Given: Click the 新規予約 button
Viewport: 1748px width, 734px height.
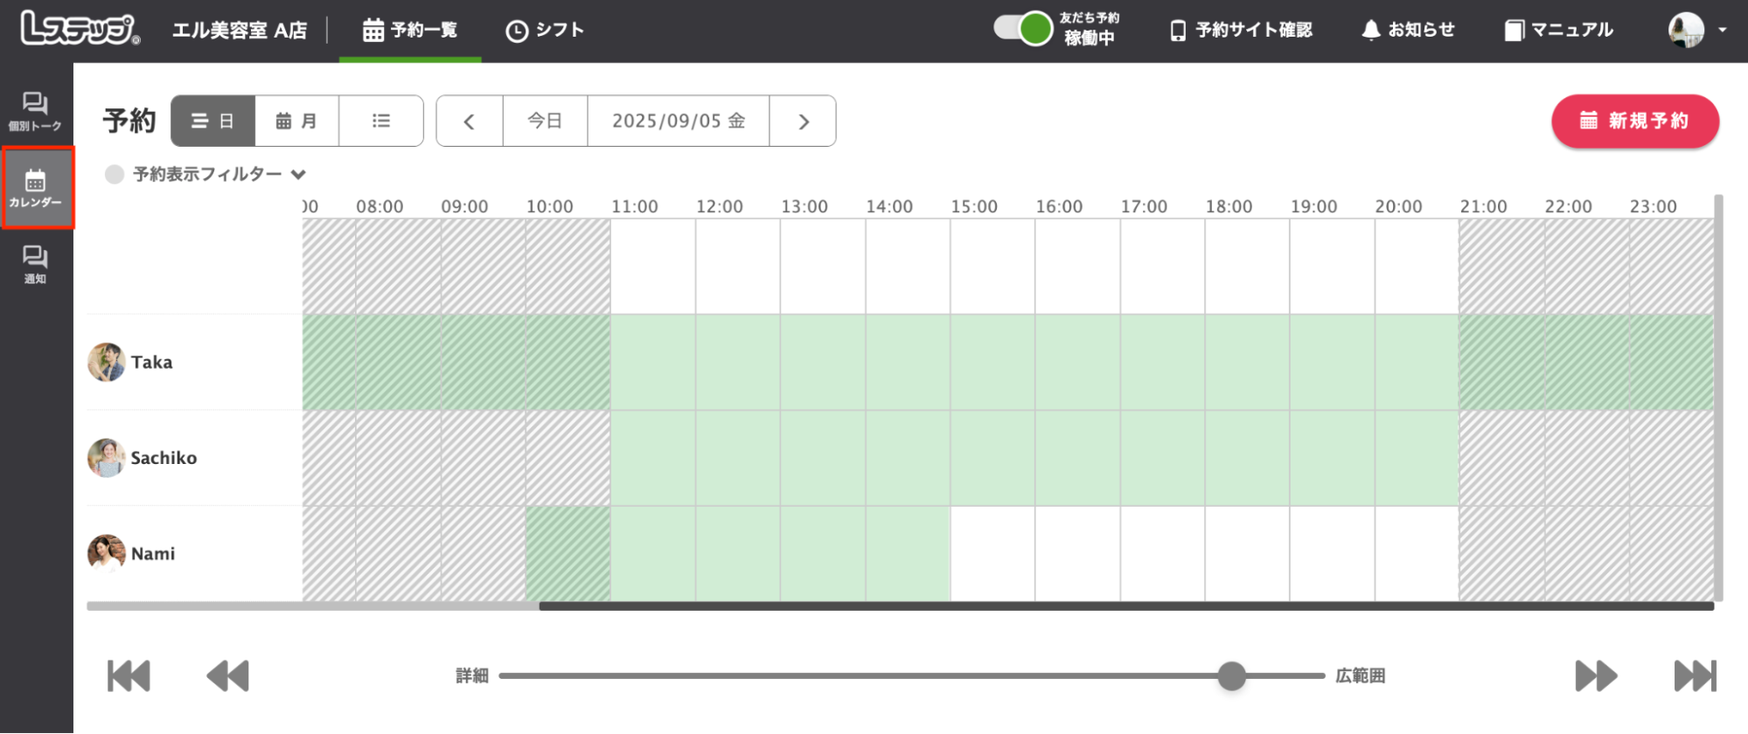Looking at the screenshot, I should tap(1634, 121).
